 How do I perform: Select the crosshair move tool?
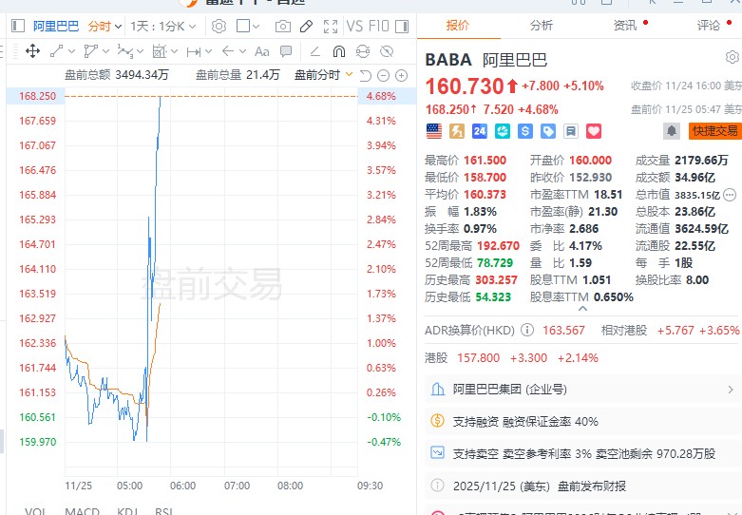click(32, 51)
